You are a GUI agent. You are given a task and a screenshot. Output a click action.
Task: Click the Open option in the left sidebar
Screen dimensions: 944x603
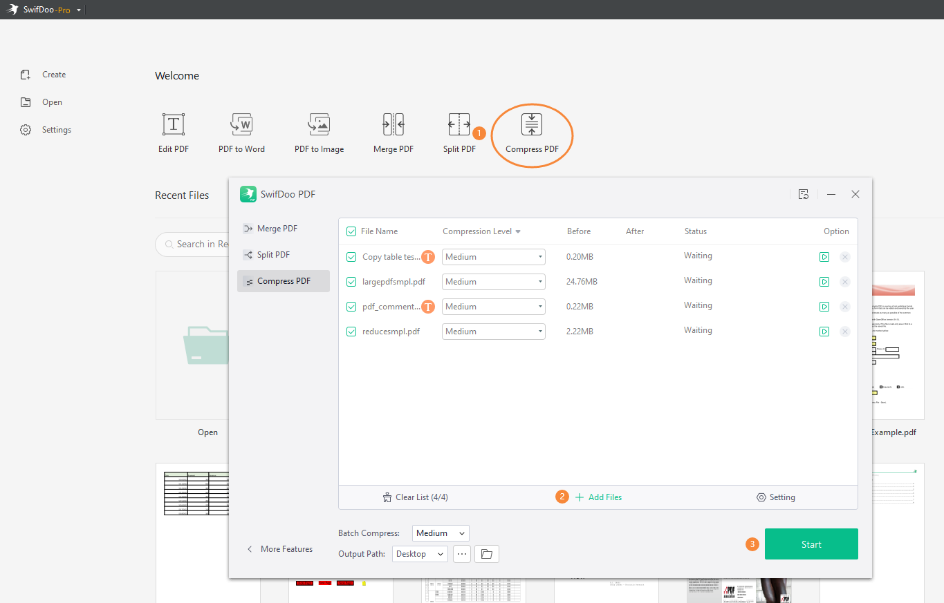coord(41,102)
